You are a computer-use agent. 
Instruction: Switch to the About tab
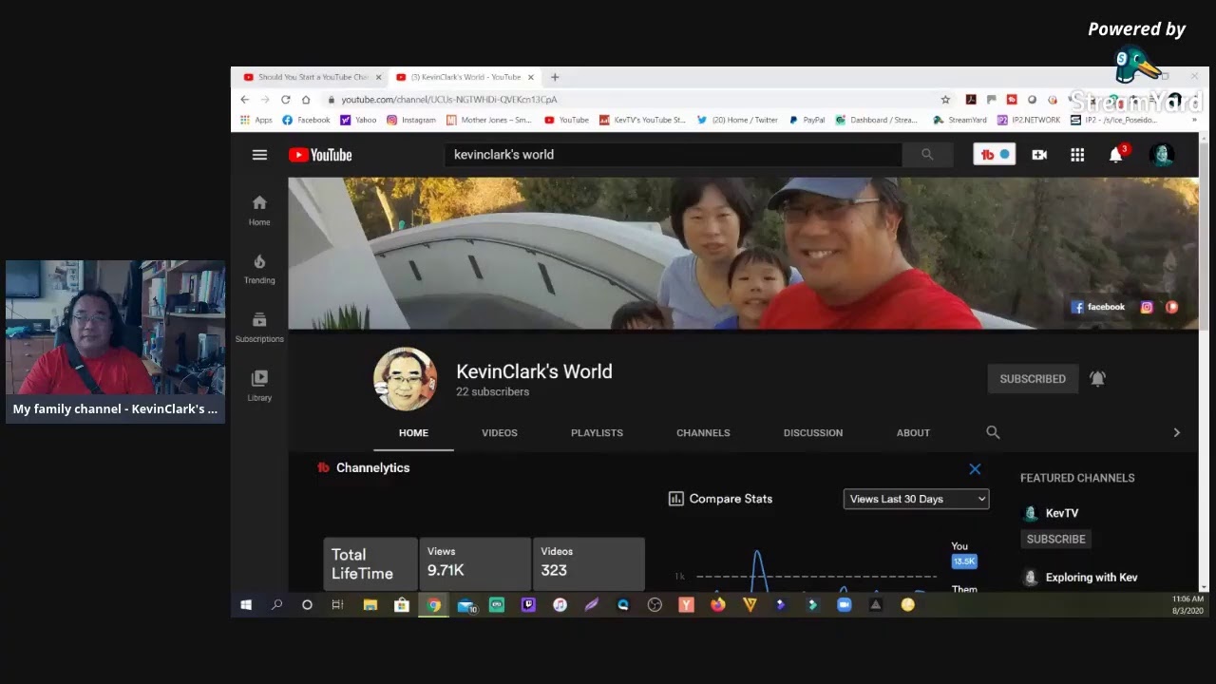coord(913,432)
